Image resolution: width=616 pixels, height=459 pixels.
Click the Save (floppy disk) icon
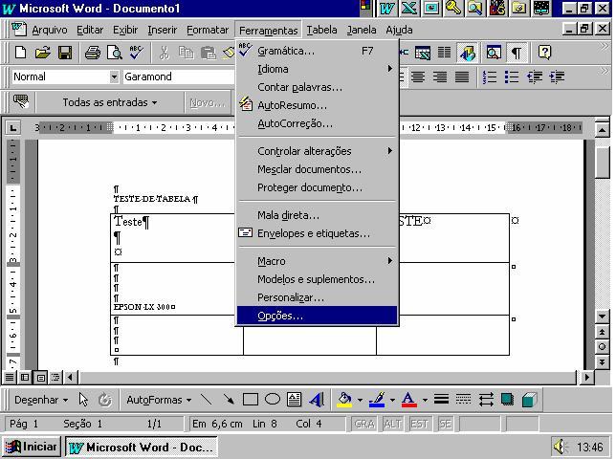[x=65, y=53]
